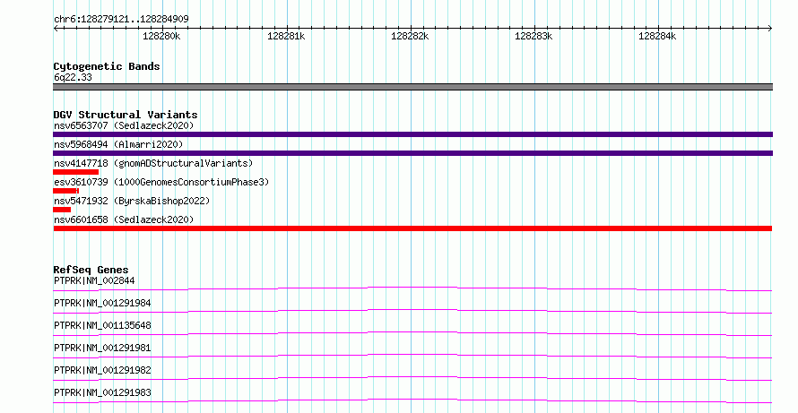Select the magenta intron line under NM_001291984
This screenshot has height=413, width=798.
412,310
